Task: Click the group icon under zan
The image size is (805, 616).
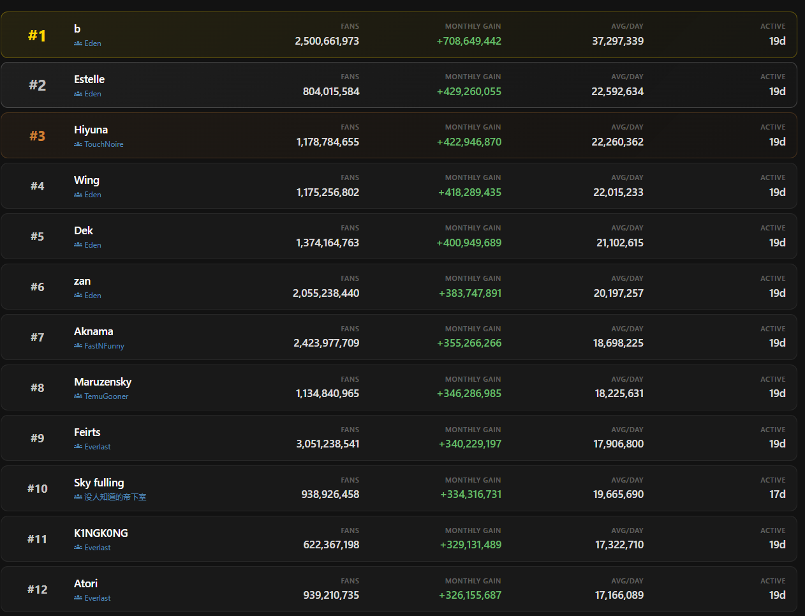Action: pyautogui.click(x=78, y=296)
